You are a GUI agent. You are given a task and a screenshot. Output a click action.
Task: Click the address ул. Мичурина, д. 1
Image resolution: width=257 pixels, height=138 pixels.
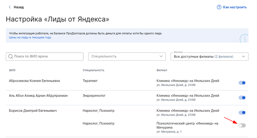click(x=169, y=132)
